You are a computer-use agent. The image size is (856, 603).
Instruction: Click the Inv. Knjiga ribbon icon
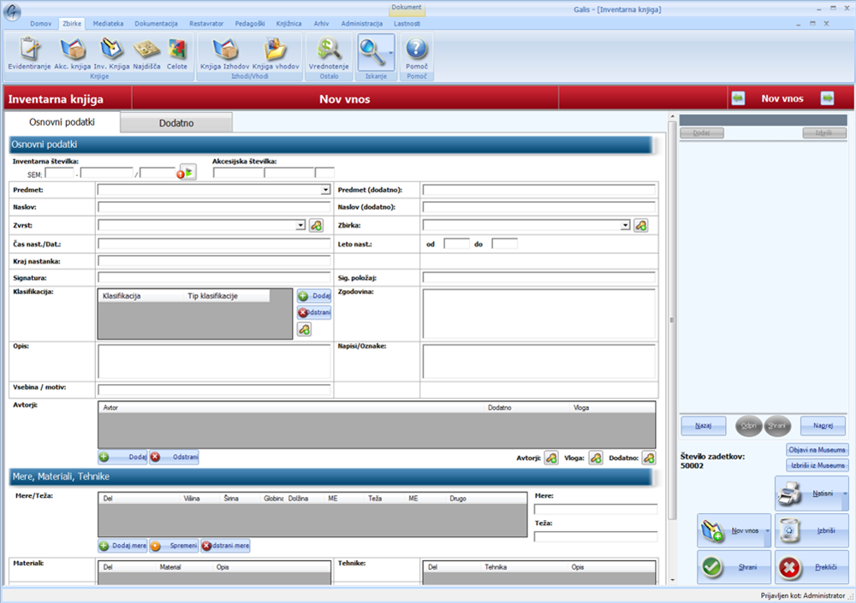pos(111,51)
